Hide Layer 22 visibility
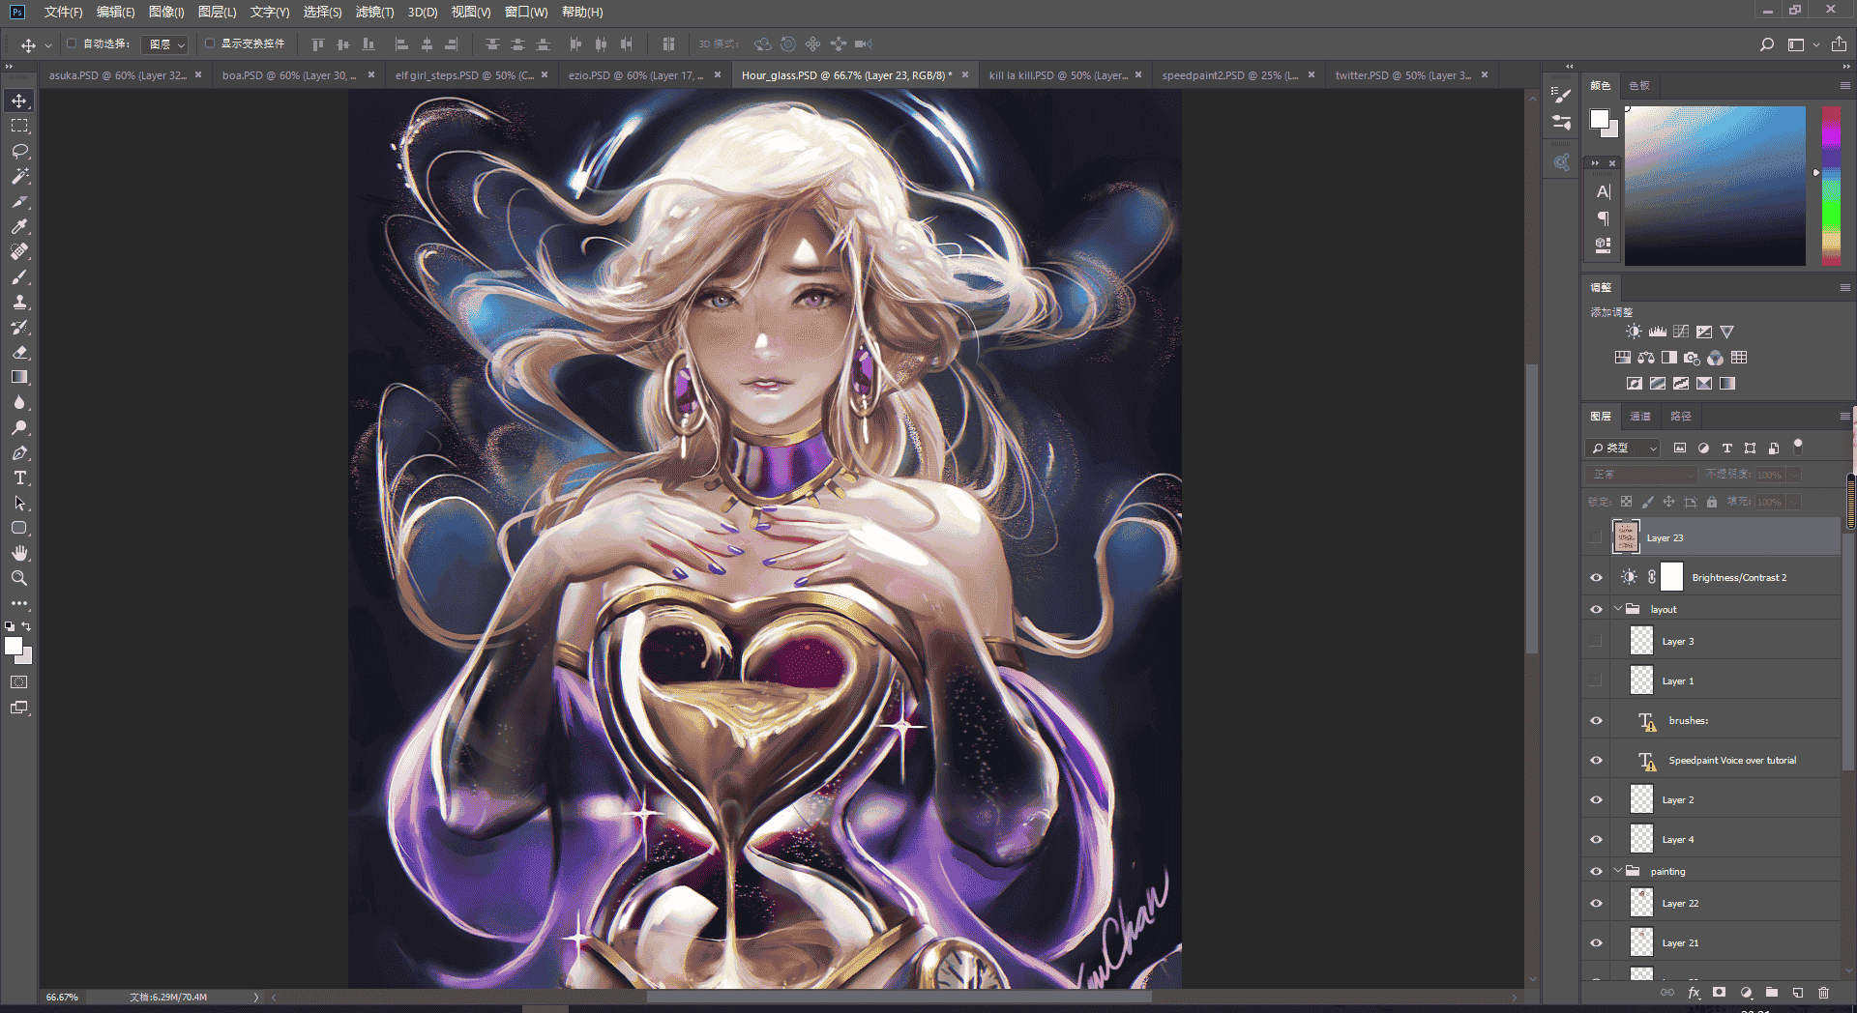 [x=1596, y=903]
